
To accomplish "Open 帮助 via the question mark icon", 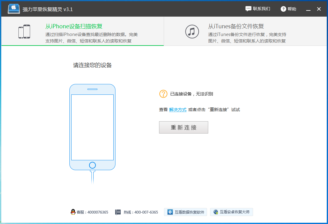I will 283,9.
